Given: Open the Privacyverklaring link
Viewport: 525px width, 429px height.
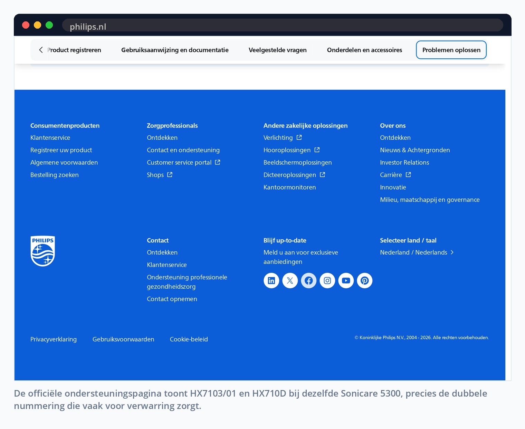Looking at the screenshot, I should click(x=54, y=339).
